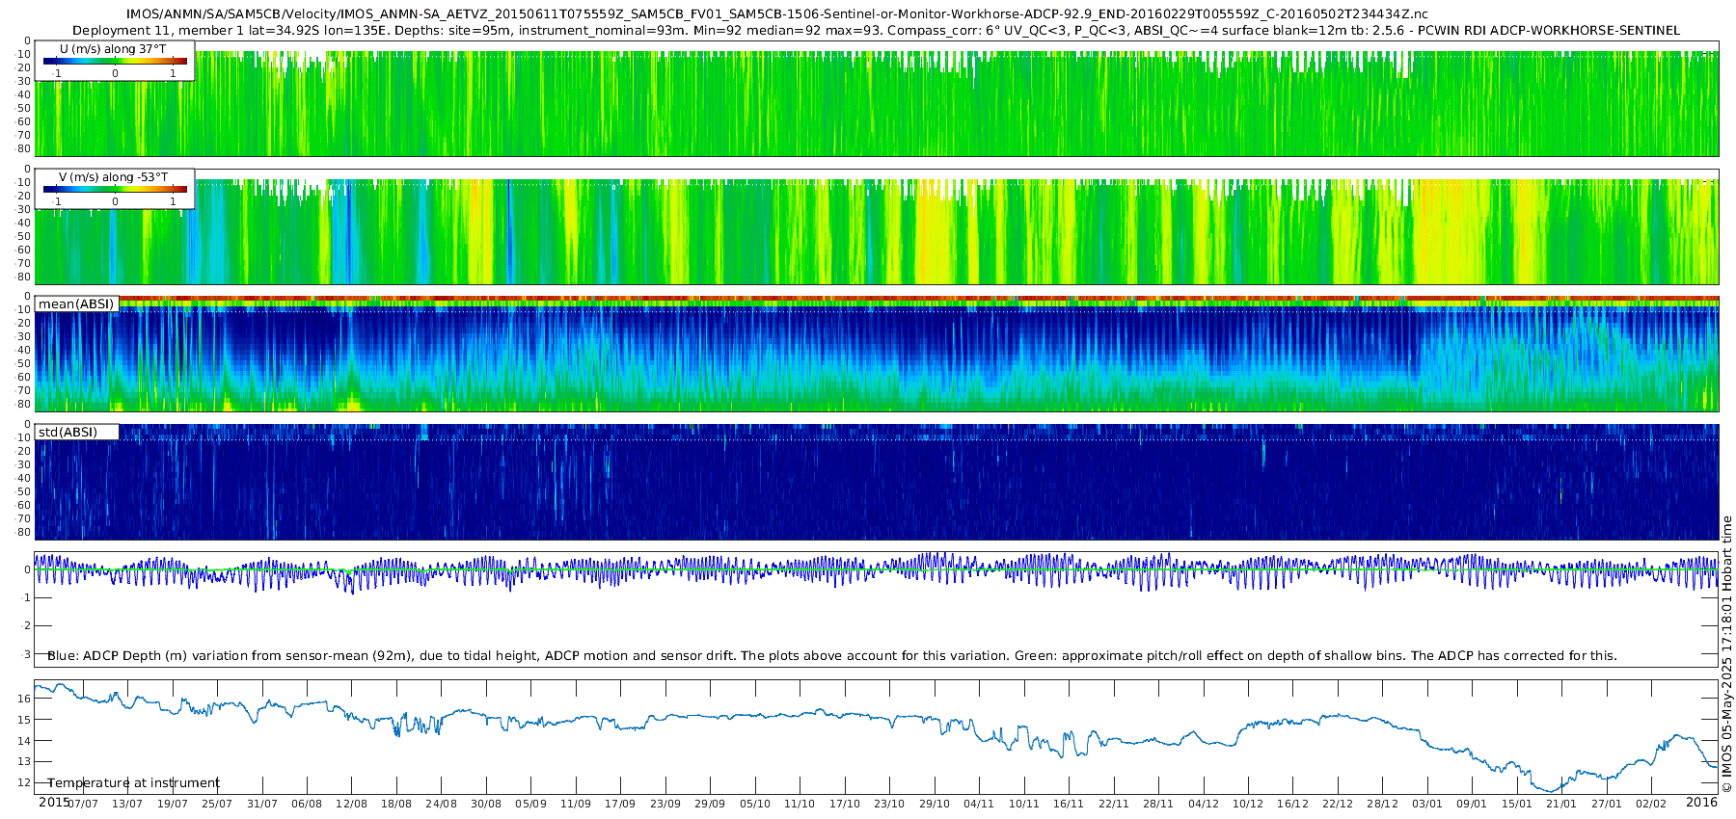The height and width of the screenshot is (819, 1736).
Task: Select the 12/08 date tick on the x-axis
Action: (351, 804)
